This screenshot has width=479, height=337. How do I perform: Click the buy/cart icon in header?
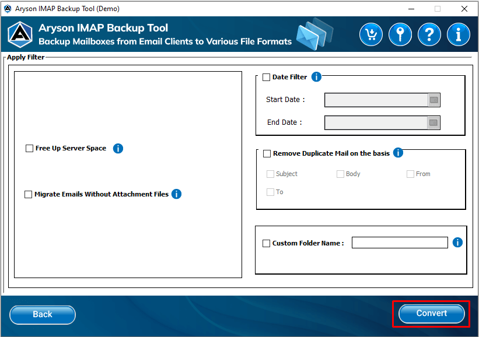click(371, 34)
